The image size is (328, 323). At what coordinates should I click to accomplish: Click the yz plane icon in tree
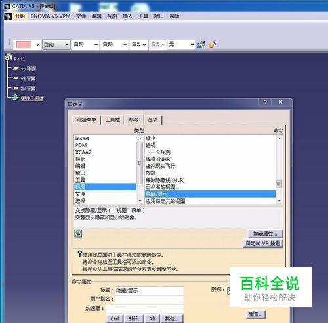point(16,78)
